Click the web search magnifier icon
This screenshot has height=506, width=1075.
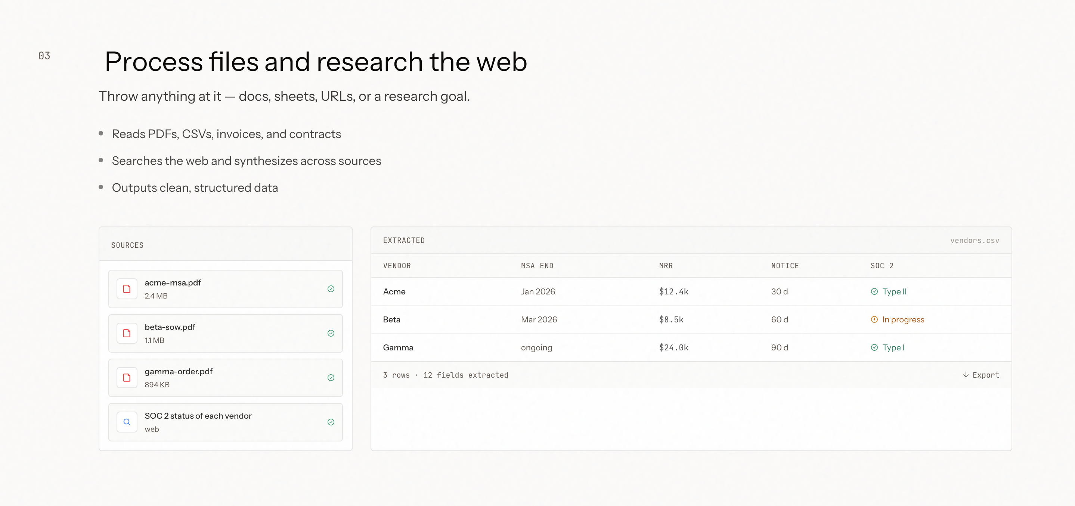pos(127,422)
